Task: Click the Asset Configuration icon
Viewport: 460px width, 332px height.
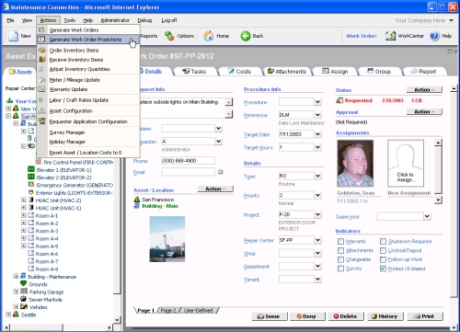Action: 42,110
